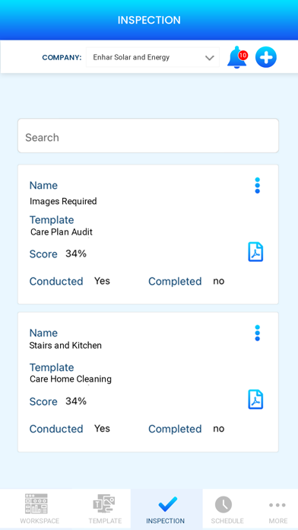Go to the Workspace tab
The height and width of the screenshot is (530, 298).
click(40, 509)
